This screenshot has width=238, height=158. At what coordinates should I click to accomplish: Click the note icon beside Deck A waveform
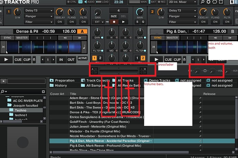[84, 47]
